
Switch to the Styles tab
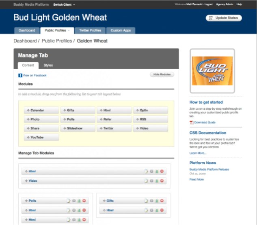click(48, 65)
